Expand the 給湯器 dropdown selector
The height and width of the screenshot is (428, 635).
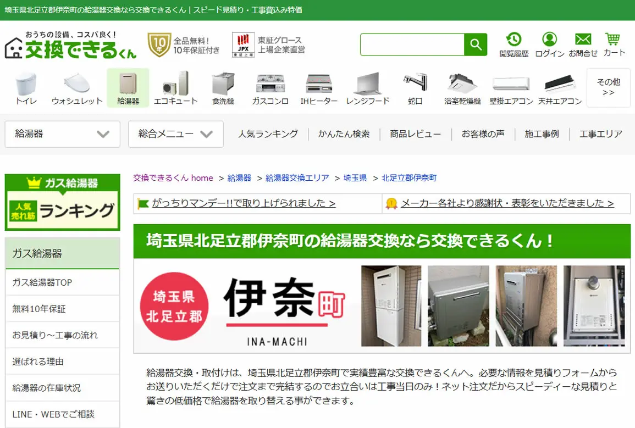[x=62, y=134]
